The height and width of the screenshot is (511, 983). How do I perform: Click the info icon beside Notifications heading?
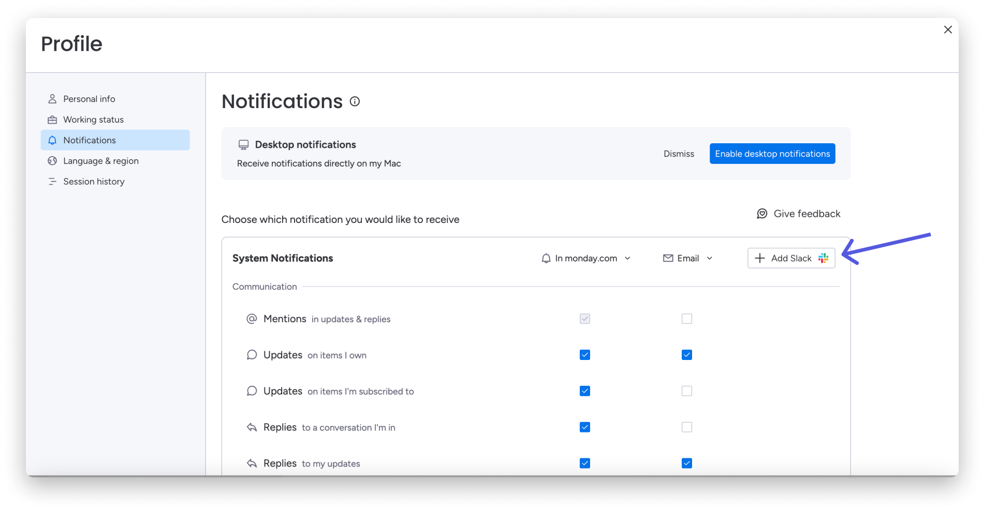point(355,101)
